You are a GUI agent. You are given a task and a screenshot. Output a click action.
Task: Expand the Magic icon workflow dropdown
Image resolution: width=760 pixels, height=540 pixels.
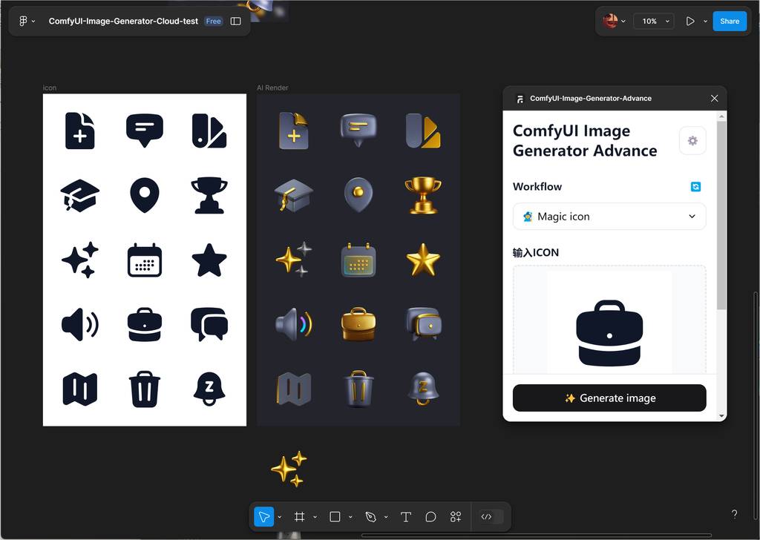click(609, 217)
